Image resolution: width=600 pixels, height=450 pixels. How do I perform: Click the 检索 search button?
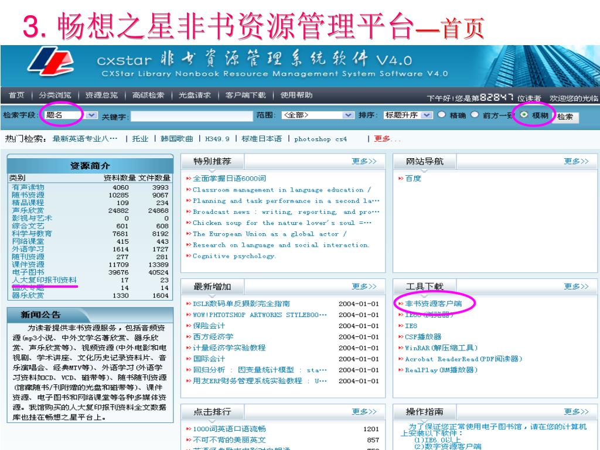click(567, 117)
